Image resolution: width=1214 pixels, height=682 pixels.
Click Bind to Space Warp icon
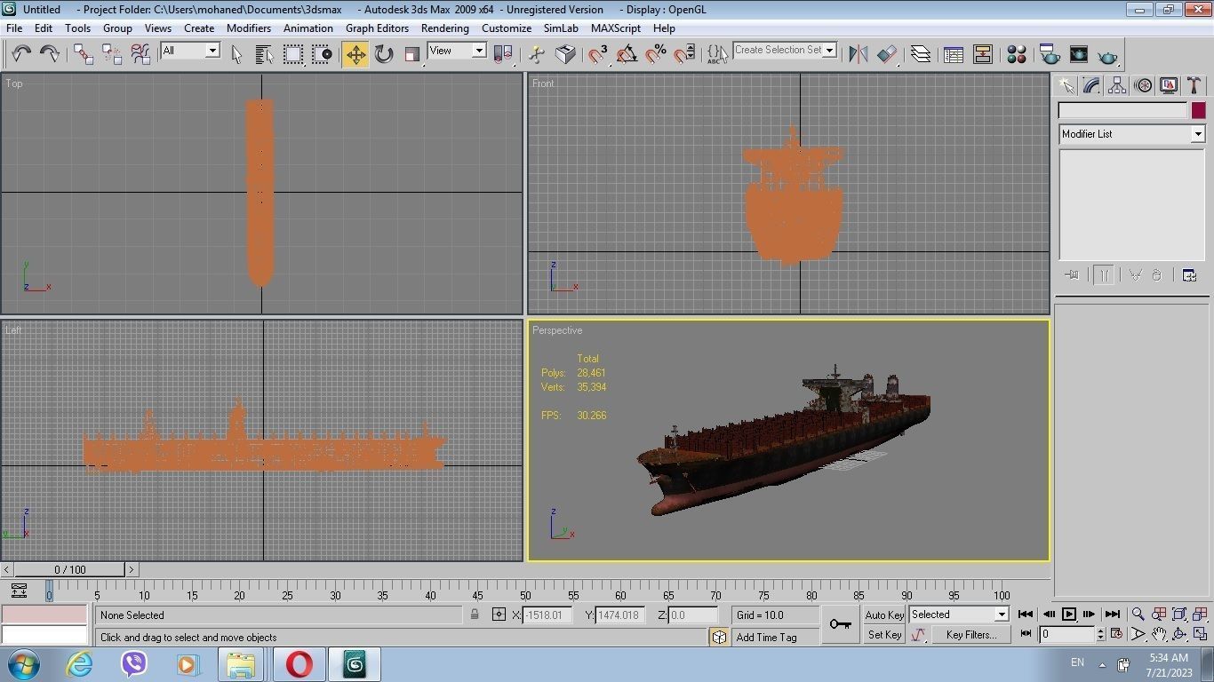[x=140, y=54]
